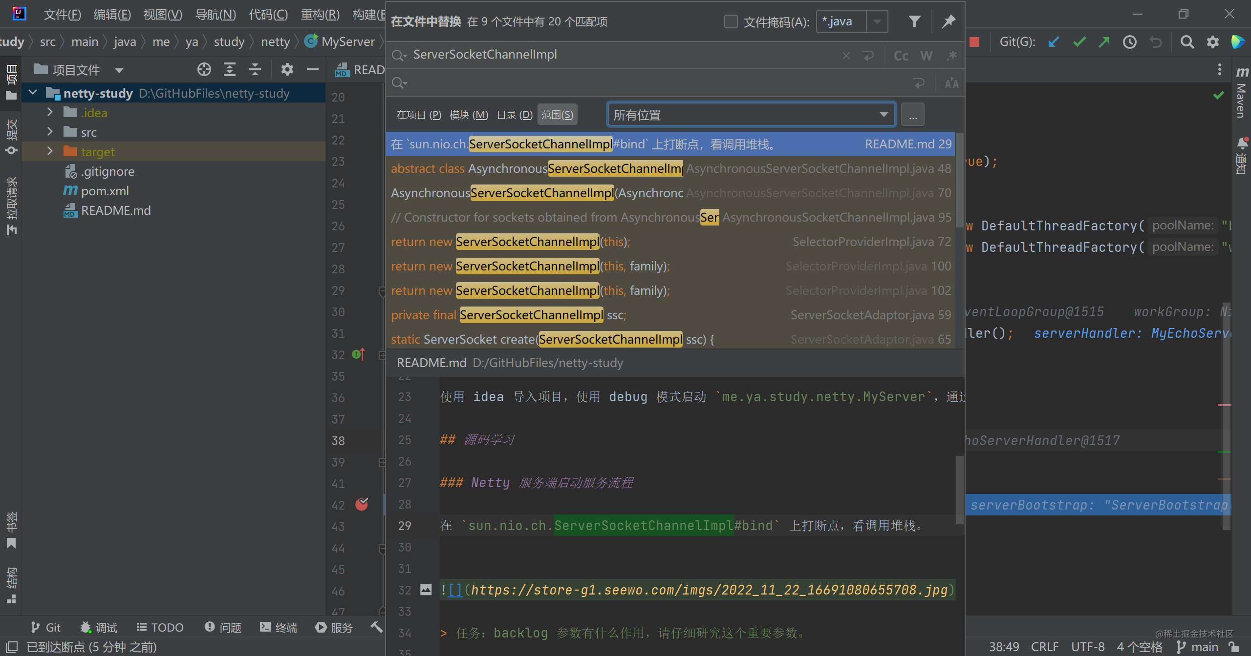Open the *.java file mask dropdown
The image size is (1251, 656).
877,21
